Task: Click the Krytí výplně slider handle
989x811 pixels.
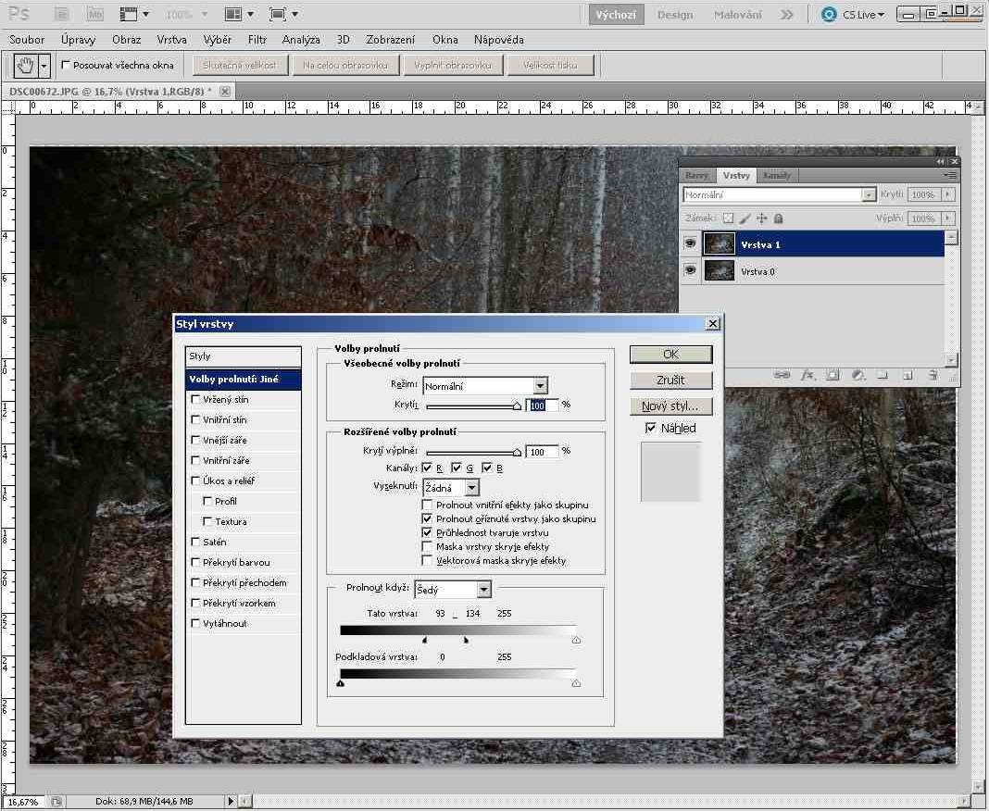Action: [x=518, y=453]
